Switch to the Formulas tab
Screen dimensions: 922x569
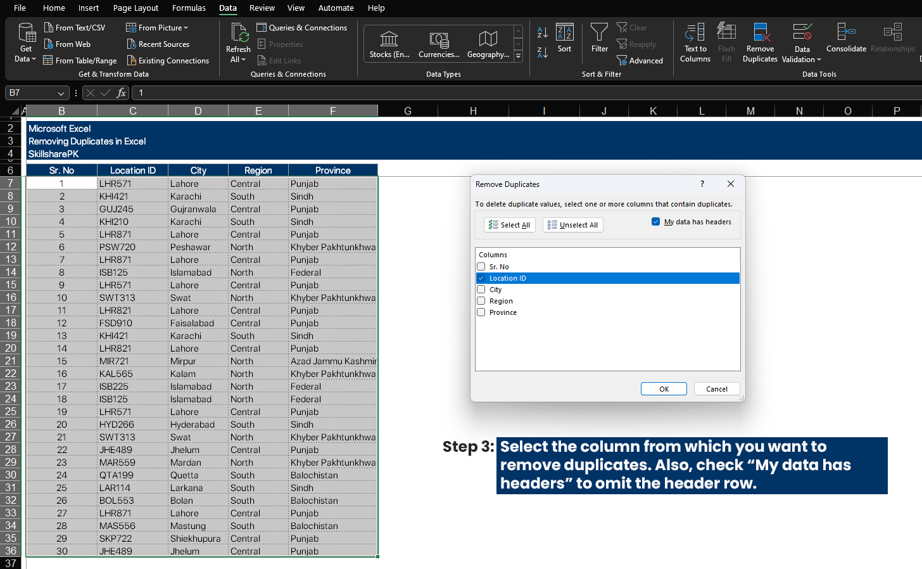tap(189, 8)
